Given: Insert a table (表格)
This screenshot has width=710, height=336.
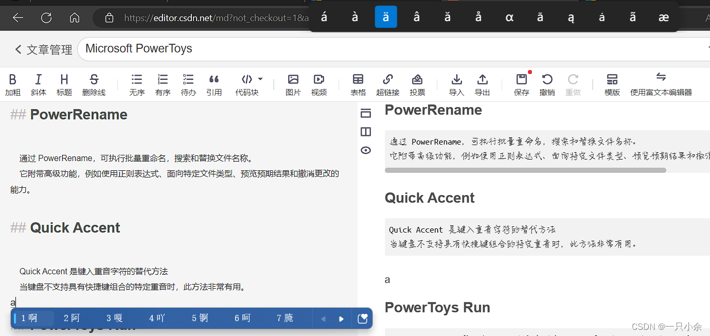Looking at the screenshot, I should coord(358,85).
